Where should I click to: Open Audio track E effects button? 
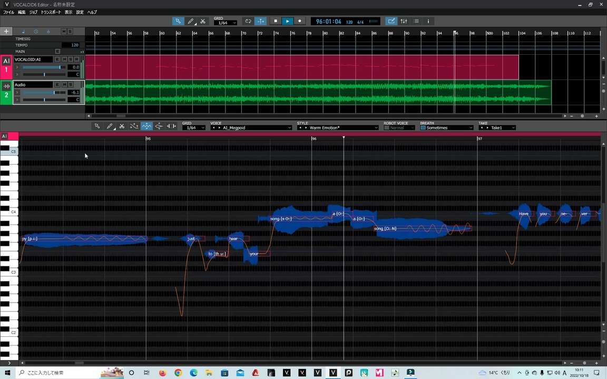[x=57, y=85]
